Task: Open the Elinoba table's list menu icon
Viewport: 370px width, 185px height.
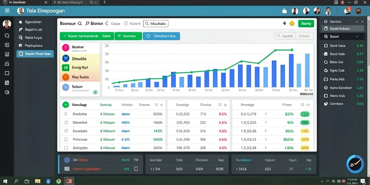Action: pos(220,105)
